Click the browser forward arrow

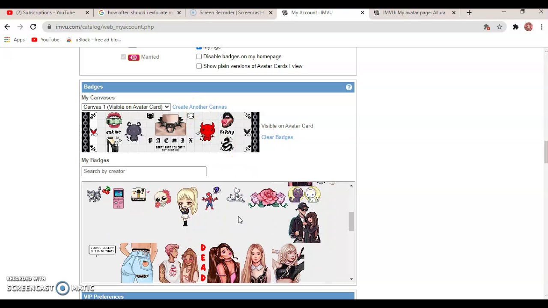click(x=20, y=27)
